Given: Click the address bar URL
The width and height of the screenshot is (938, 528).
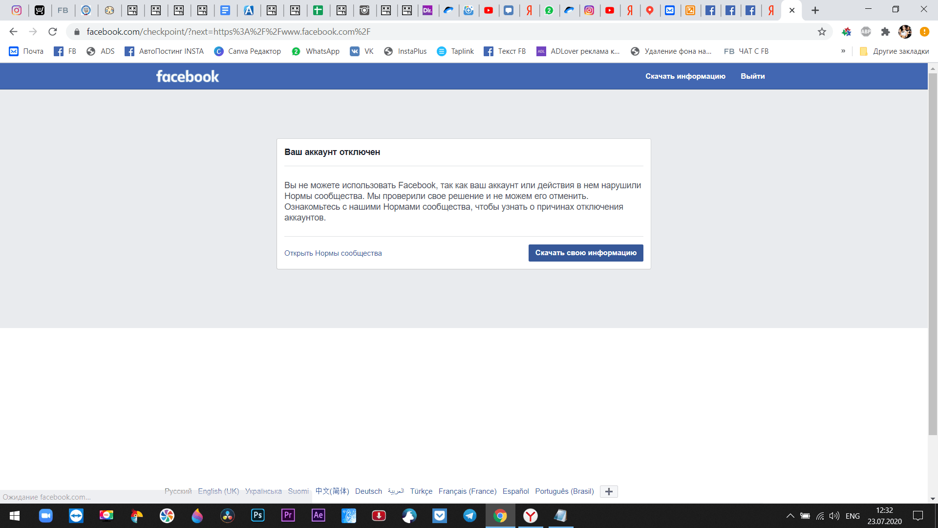Looking at the screenshot, I should point(229,32).
